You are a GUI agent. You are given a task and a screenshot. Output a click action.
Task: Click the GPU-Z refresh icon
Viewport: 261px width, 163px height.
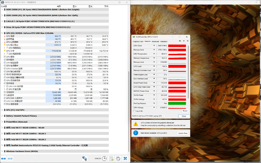coord(183,41)
